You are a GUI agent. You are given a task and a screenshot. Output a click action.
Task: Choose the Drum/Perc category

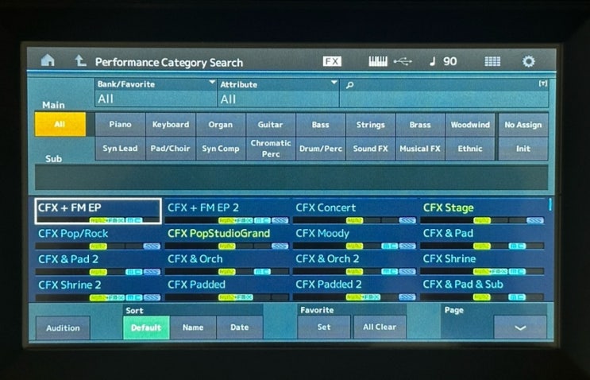pos(320,149)
